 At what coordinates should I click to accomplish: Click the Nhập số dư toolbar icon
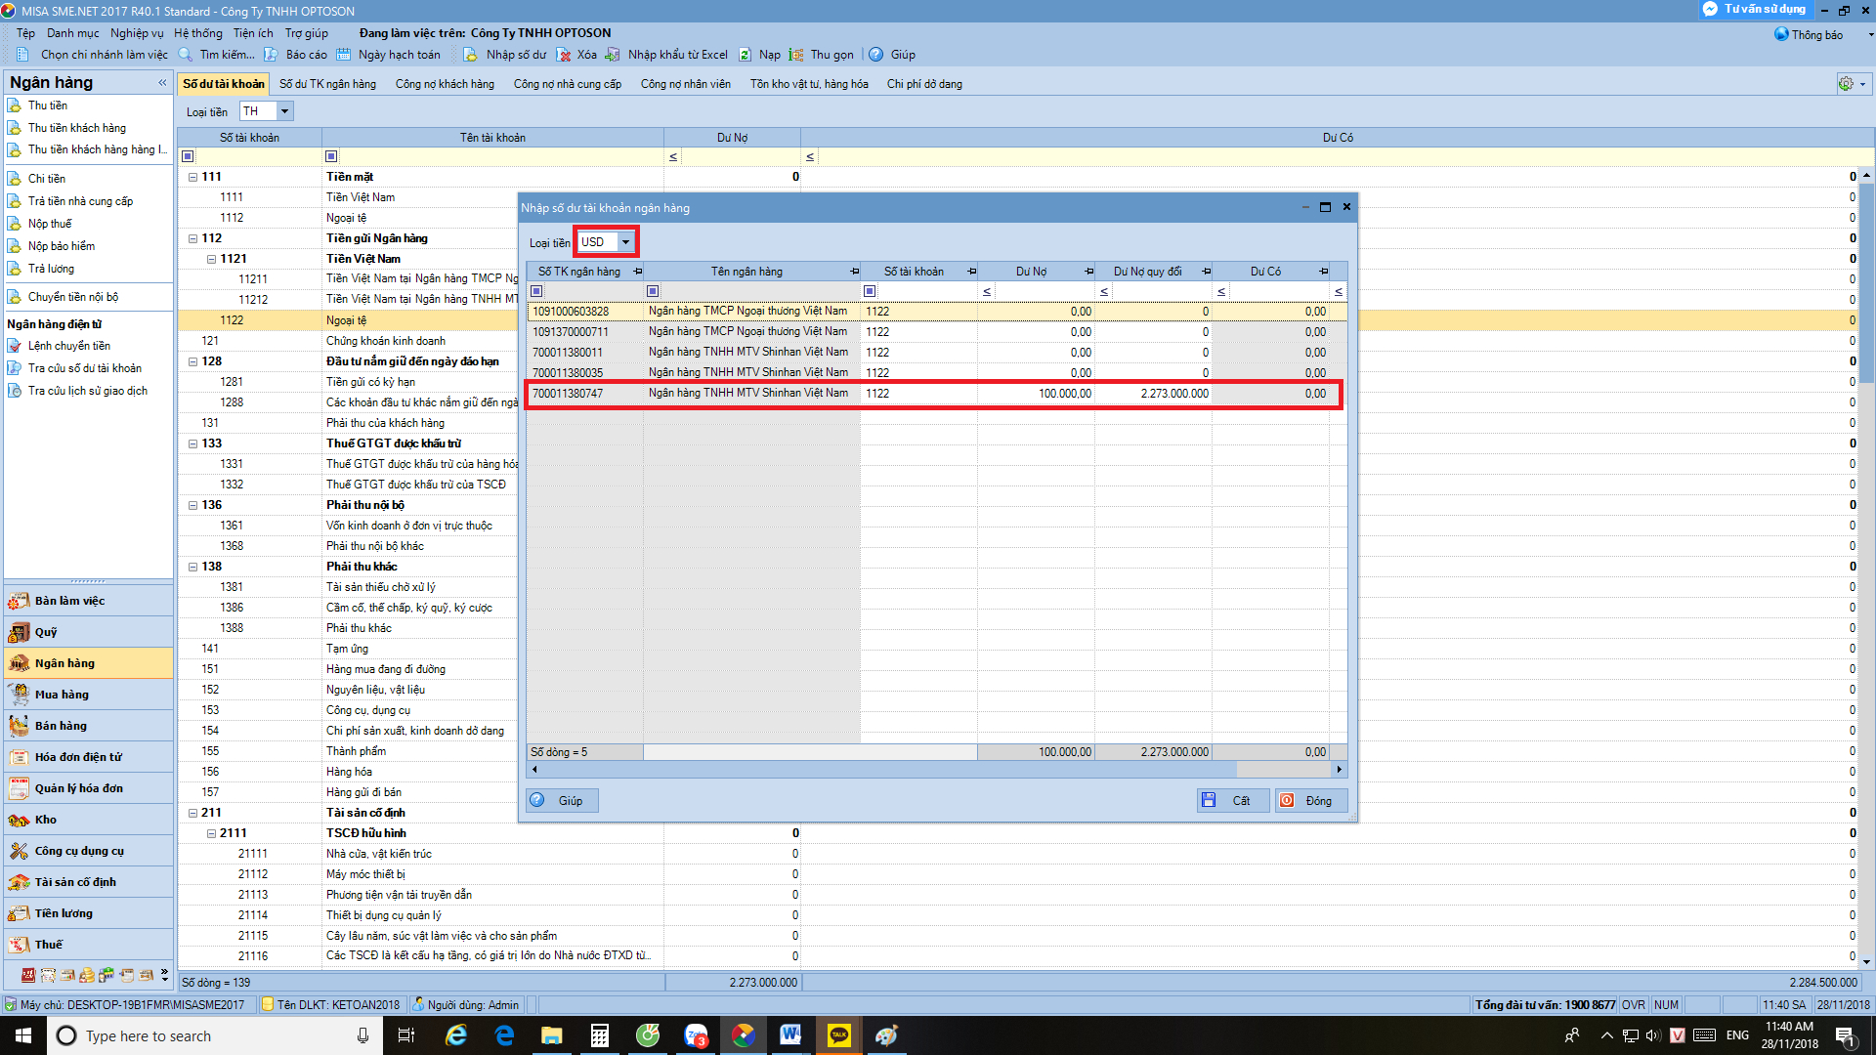click(x=470, y=55)
